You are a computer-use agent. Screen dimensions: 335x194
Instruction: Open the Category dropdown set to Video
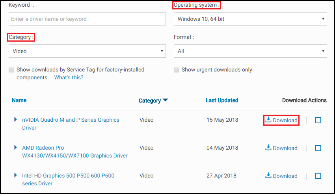click(x=87, y=51)
